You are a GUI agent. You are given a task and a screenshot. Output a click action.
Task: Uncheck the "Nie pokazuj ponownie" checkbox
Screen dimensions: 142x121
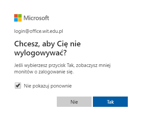(x=18, y=86)
